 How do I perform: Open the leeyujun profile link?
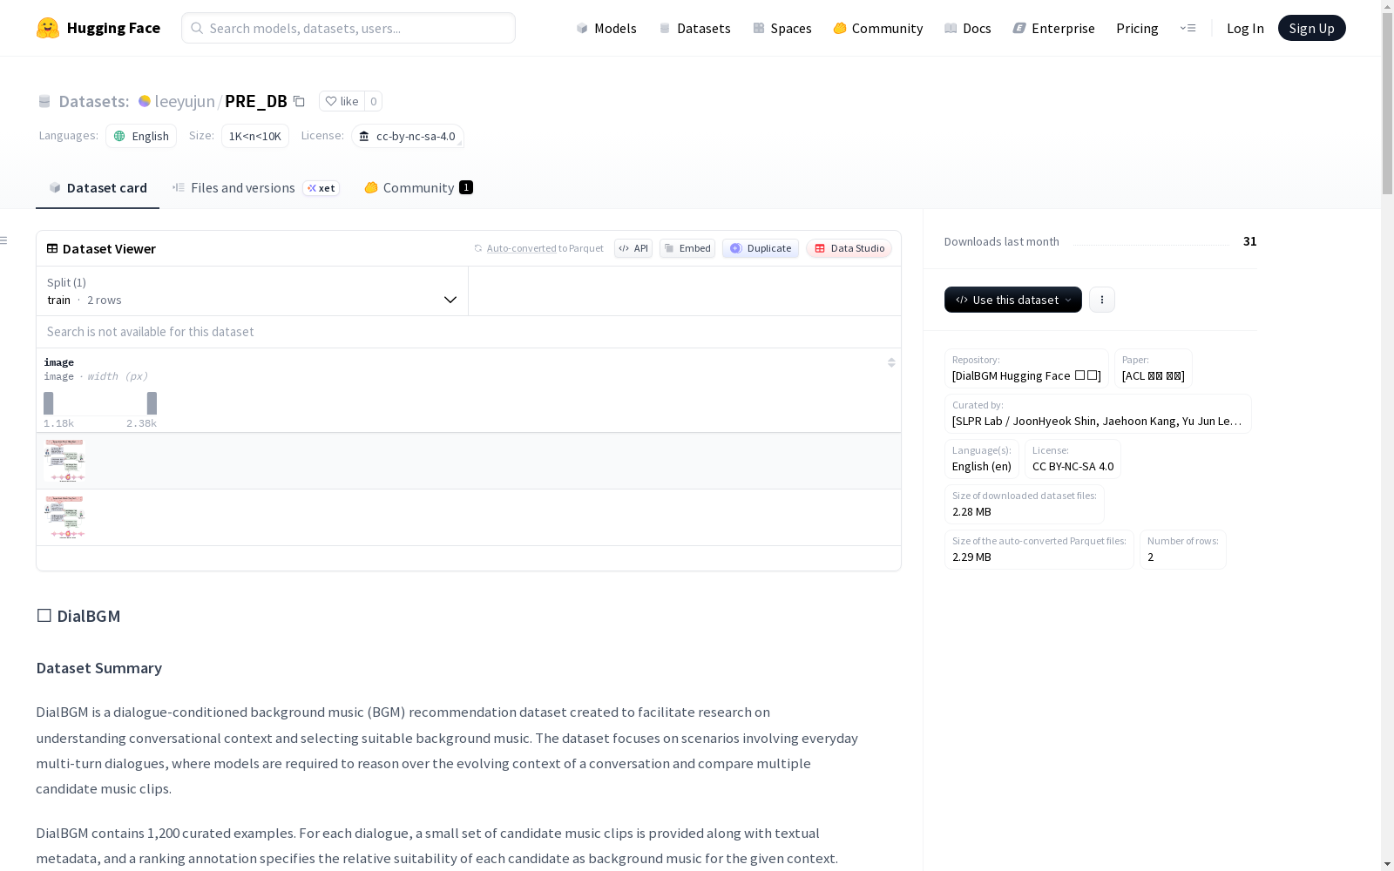click(185, 101)
